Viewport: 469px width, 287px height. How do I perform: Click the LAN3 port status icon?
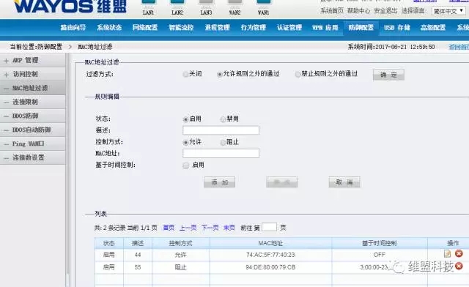(206, 2)
